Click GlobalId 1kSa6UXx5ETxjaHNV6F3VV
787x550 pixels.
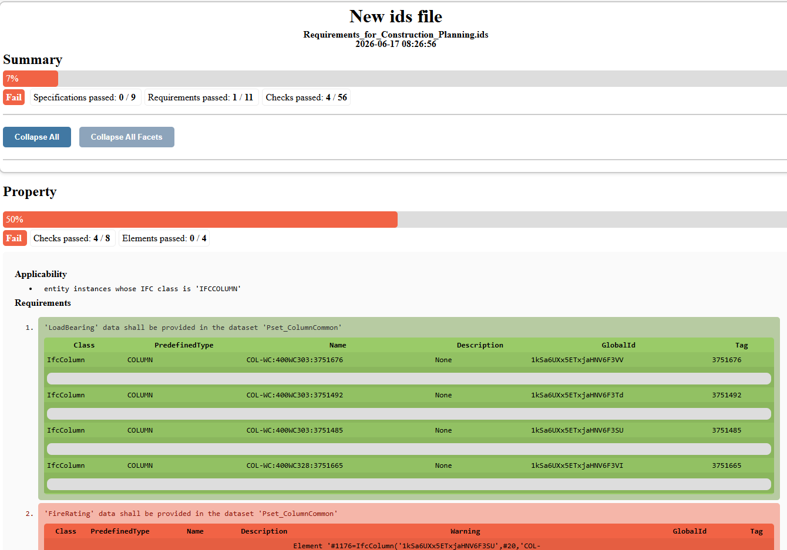click(x=577, y=360)
